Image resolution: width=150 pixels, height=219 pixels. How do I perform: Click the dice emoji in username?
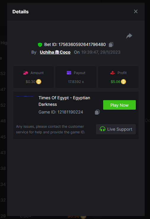tap(57, 52)
